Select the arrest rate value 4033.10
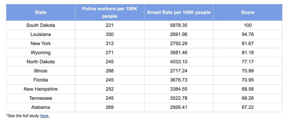Image resolution: width=291 pixels, height=121 pixels. pos(179,62)
